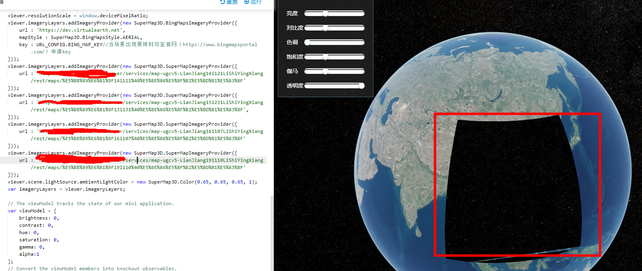The height and width of the screenshot is (271, 642).
Task: Click the 伽马 label
Action: click(x=292, y=71)
